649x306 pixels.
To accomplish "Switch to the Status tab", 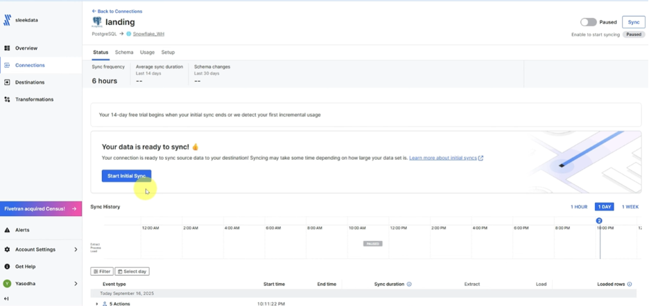I will [101, 53].
